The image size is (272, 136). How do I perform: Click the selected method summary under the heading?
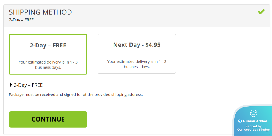[21, 20]
